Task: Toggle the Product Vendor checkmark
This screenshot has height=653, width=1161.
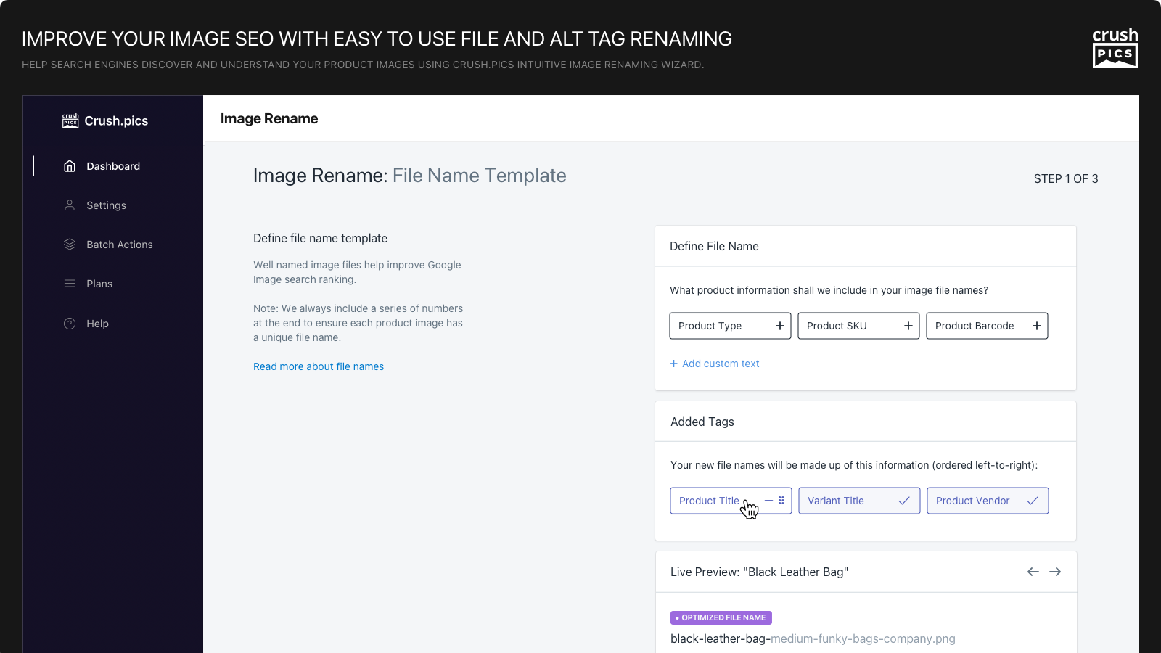Action: (x=1033, y=501)
